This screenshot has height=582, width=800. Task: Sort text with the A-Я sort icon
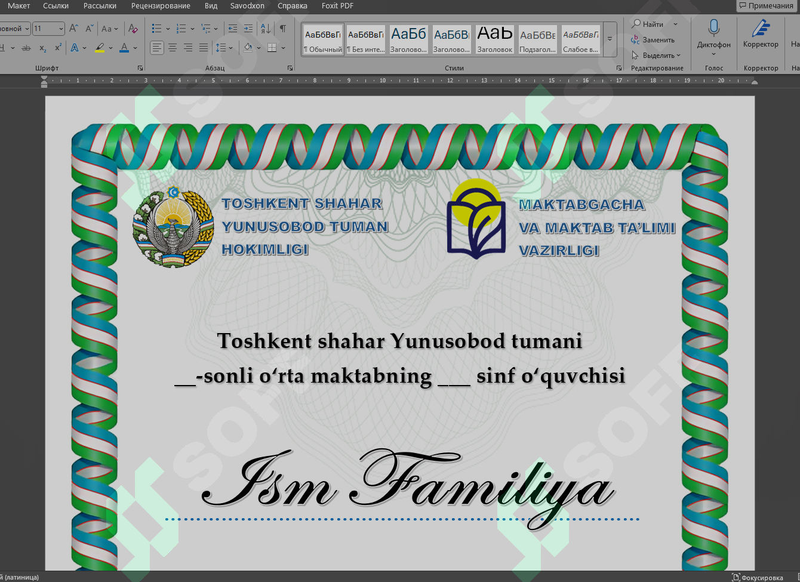pos(266,28)
